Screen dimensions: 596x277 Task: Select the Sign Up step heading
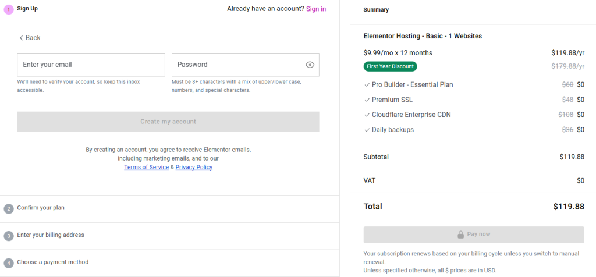tap(27, 8)
